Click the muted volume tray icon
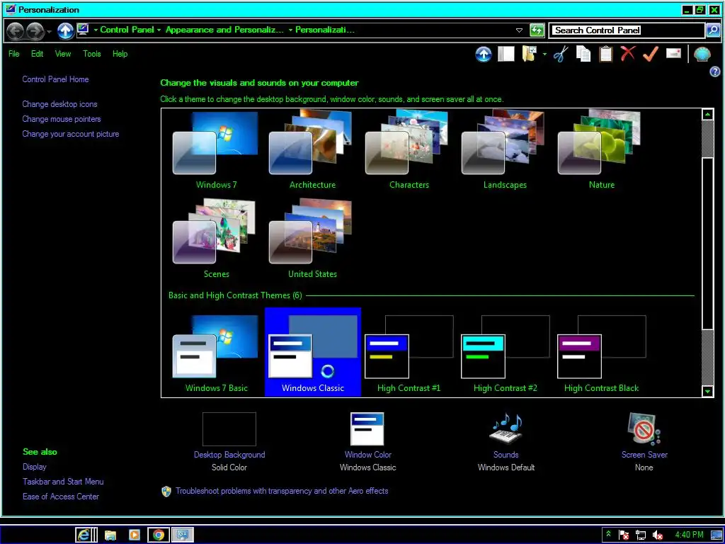 (658, 535)
